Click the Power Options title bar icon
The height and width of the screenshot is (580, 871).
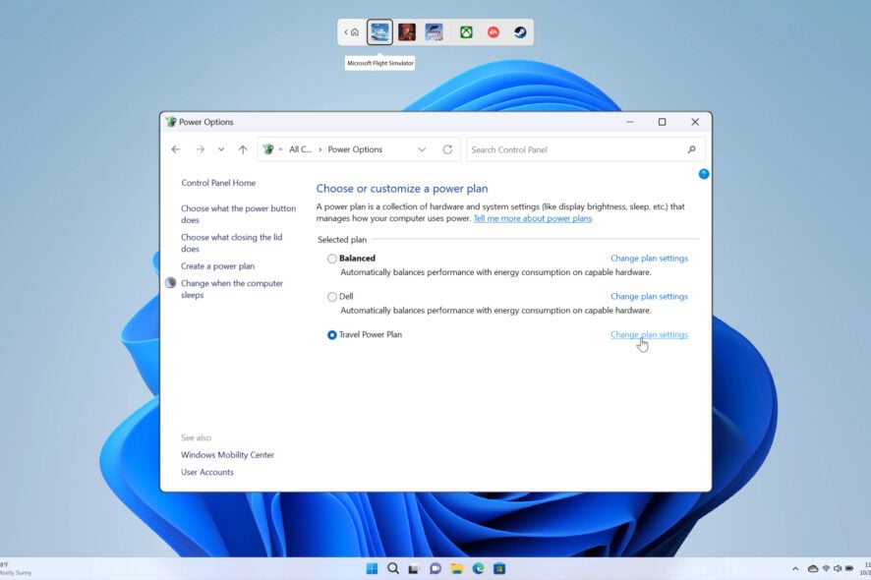tap(171, 122)
